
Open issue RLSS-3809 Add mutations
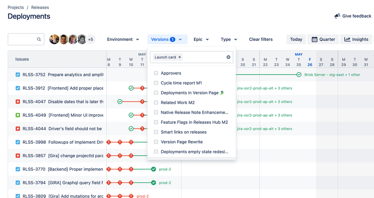[63, 196]
